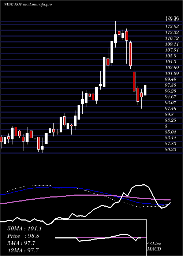Click the 109.11 price axis label
The image size is (183, 256).
[x=172, y=44]
